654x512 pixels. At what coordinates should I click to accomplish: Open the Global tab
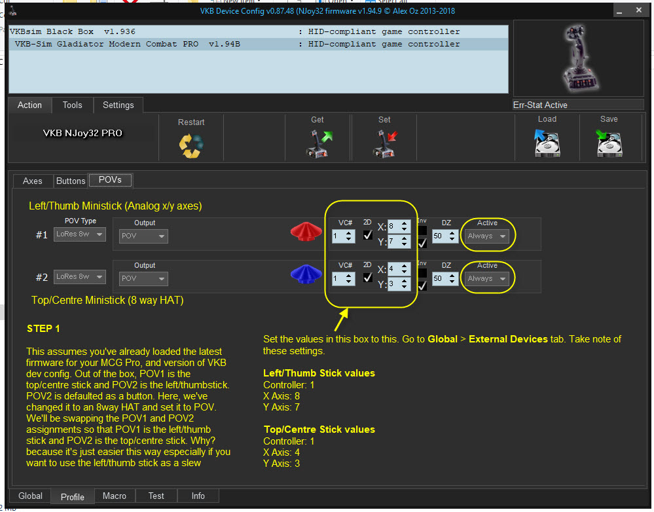(30, 496)
